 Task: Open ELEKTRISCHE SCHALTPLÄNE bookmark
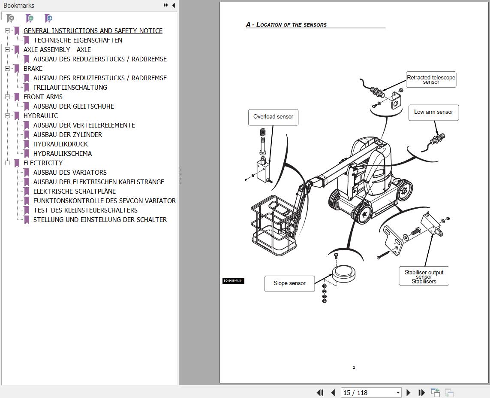tap(75, 191)
